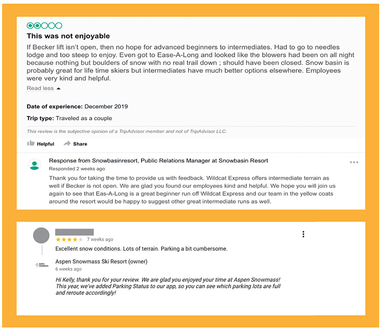The width and height of the screenshot is (381, 331).
Task: Click the four-star yellow rating
Action: click(x=69, y=239)
